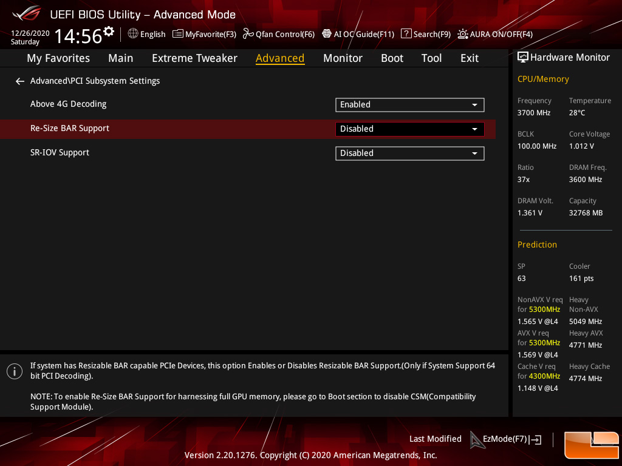Go back using the left arrow

[x=20, y=81]
